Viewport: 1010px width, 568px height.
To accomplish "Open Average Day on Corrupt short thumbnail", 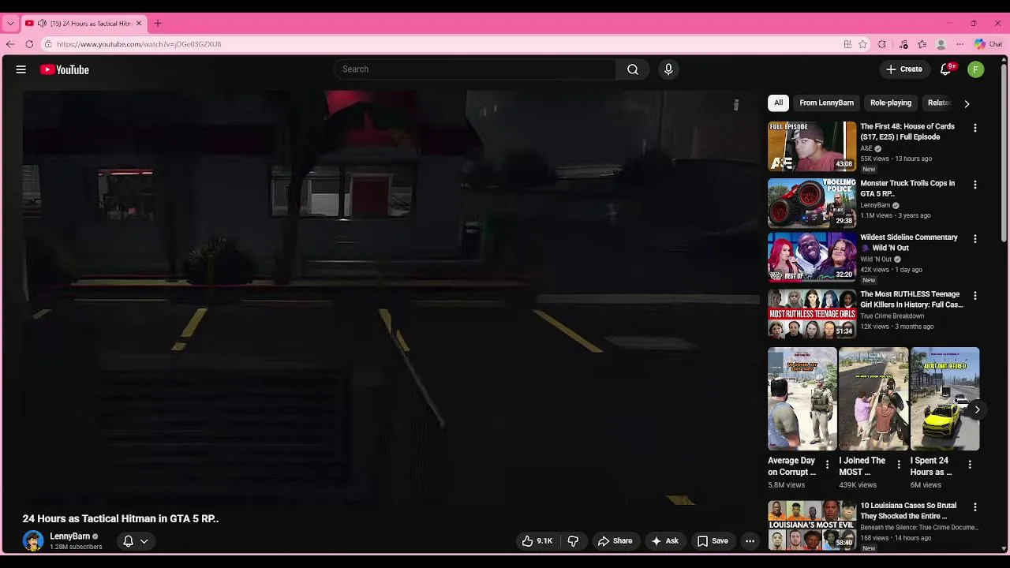I will [802, 399].
